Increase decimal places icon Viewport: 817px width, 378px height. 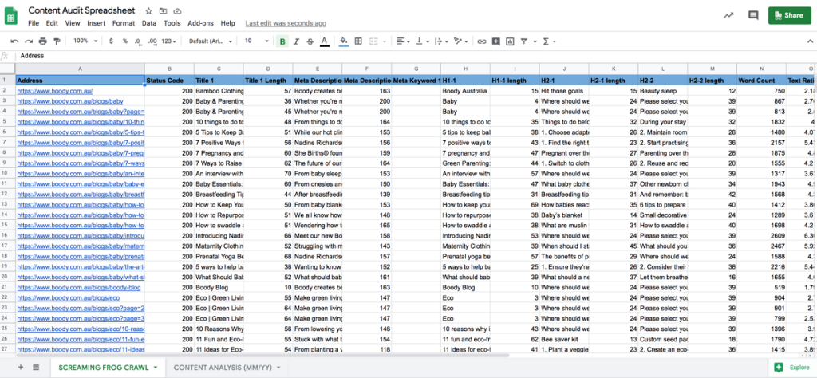coord(152,41)
